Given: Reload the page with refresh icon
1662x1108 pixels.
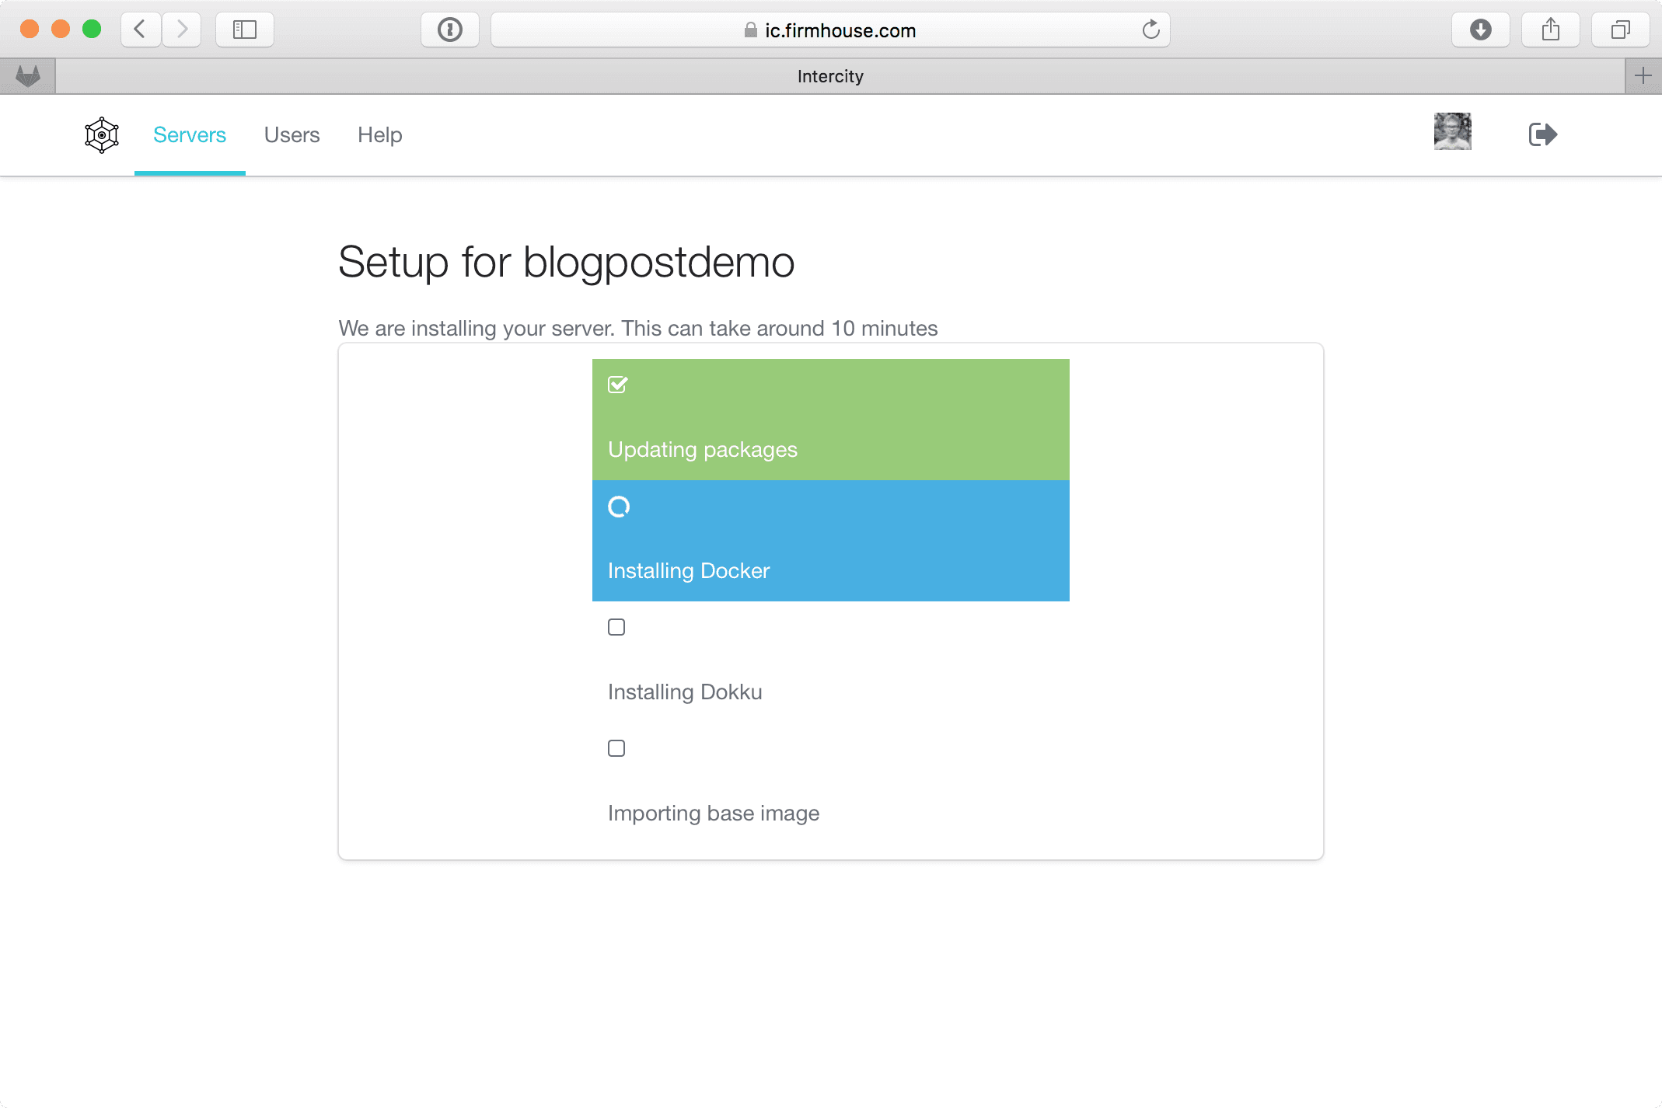Looking at the screenshot, I should point(1150,30).
